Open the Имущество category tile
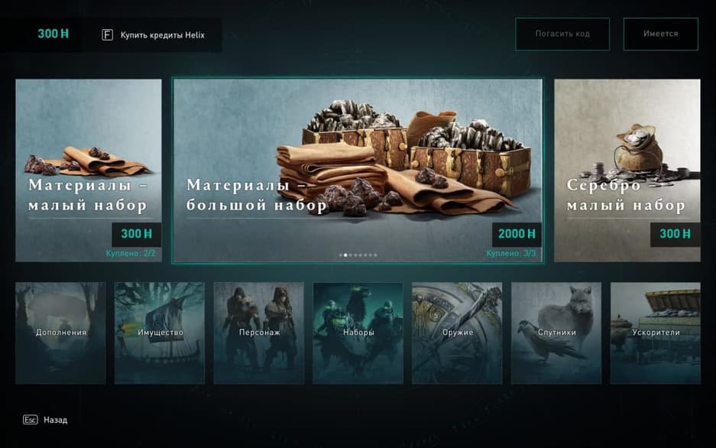Image resolution: width=716 pixels, height=448 pixels. [x=160, y=333]
